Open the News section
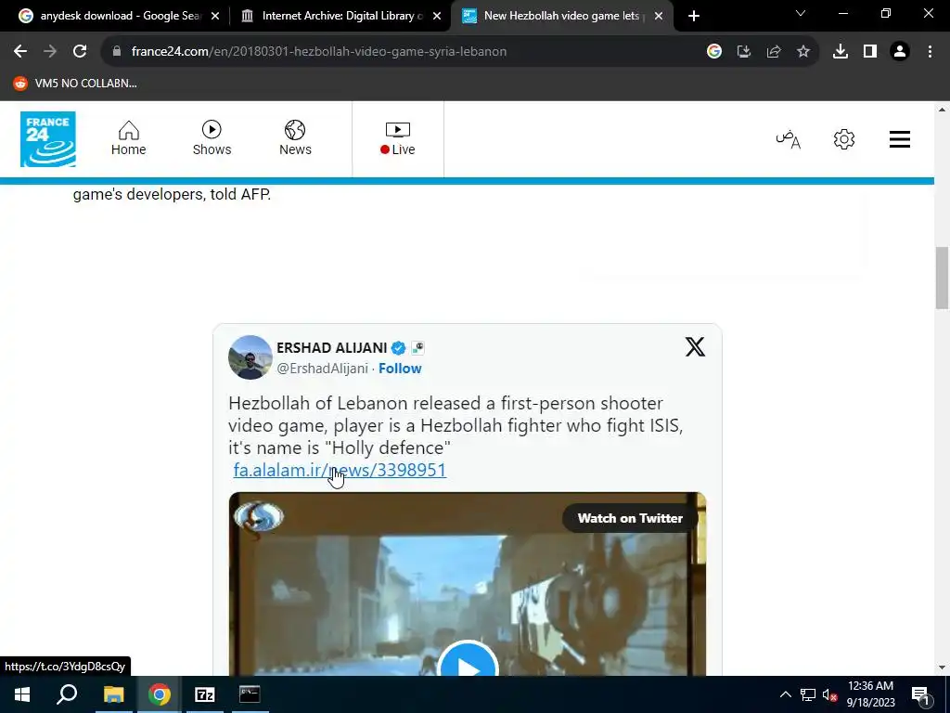 point(295,139)
